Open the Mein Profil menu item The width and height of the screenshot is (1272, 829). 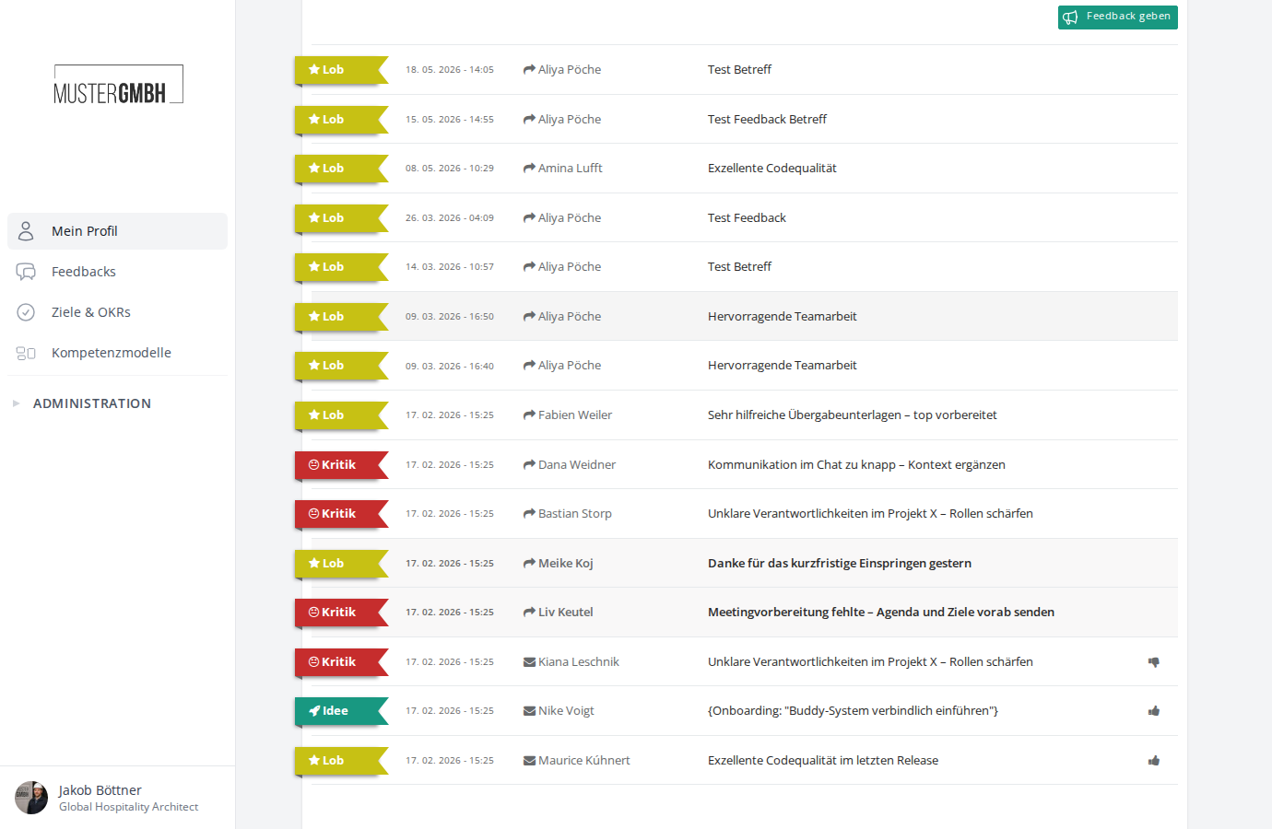click(x=117, y=231)
